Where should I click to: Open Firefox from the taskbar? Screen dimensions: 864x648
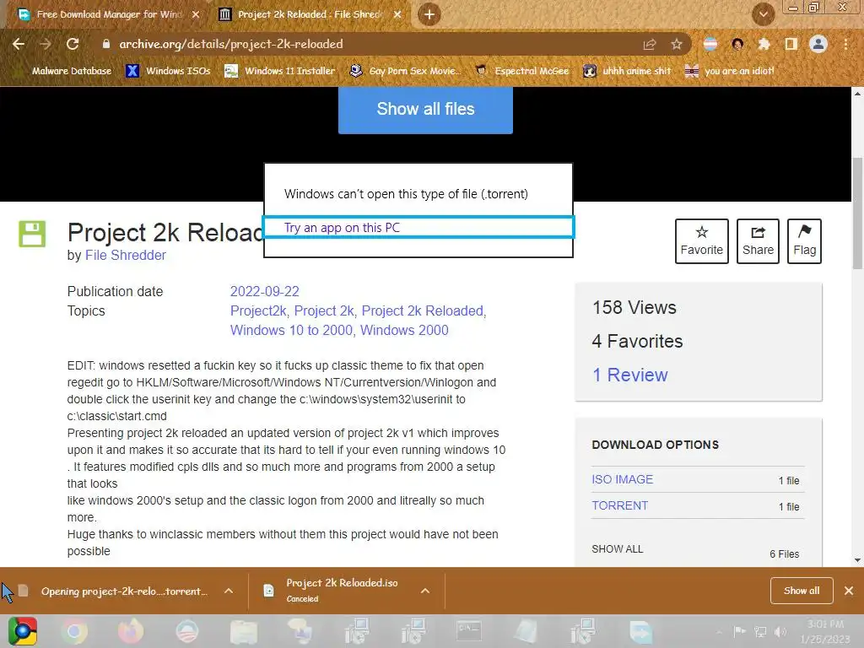pos(131,631)
